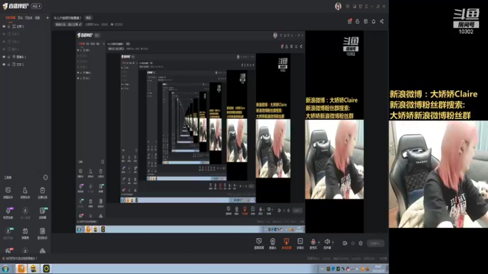
Task: Open the layout grid icon in top-right toolbar
Action: (365, 21)
